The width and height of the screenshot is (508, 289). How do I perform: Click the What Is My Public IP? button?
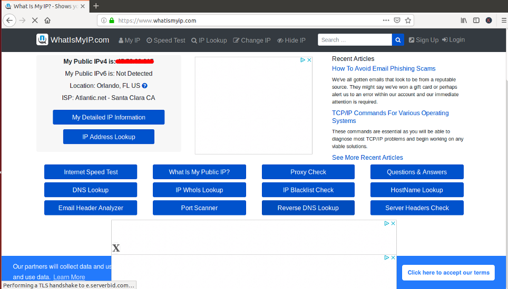point(199,172)
